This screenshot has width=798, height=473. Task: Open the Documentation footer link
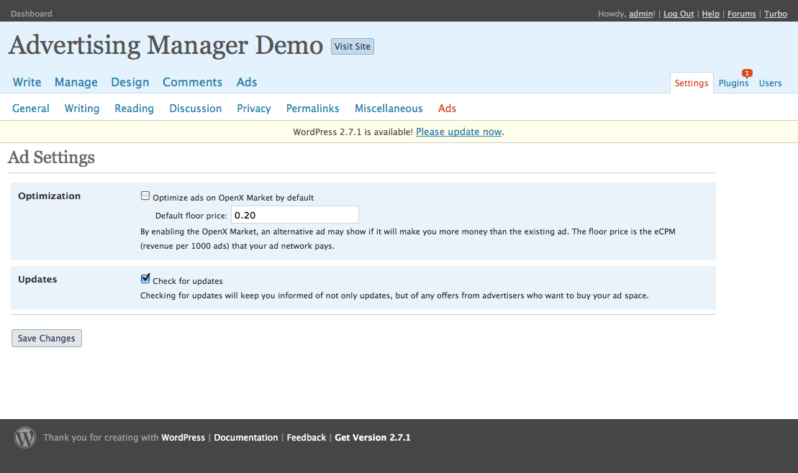[245, 437]
